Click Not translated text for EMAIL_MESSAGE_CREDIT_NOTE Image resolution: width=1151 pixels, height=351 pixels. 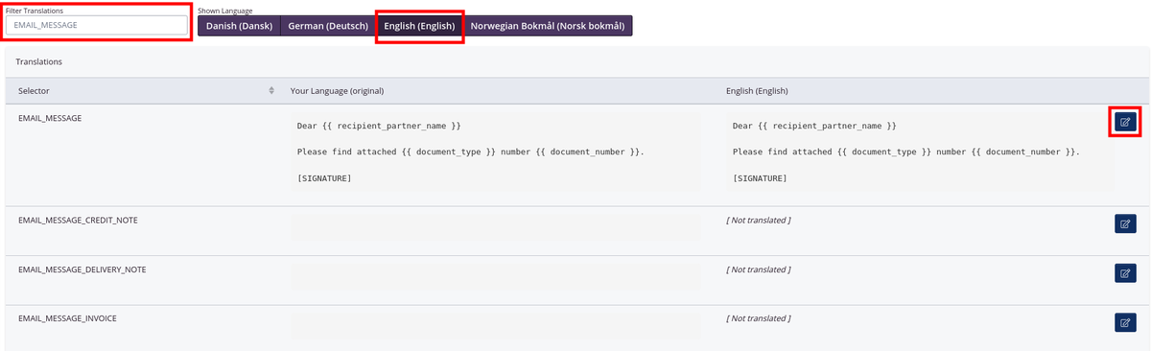[758, 221]
